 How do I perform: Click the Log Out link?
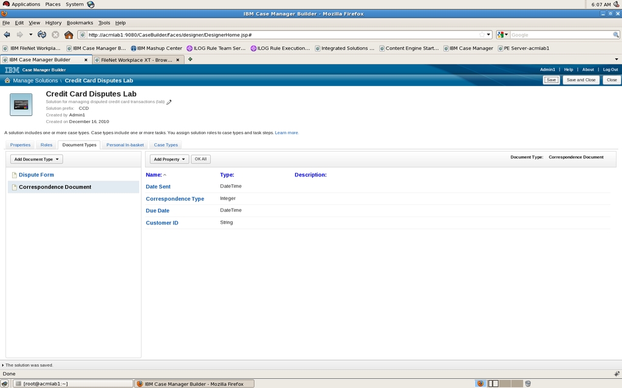point(610,70)
